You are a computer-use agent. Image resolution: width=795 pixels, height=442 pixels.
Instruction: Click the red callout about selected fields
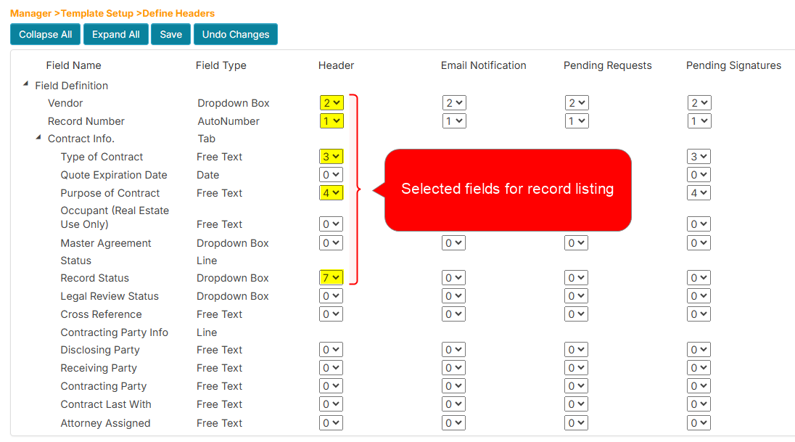click(x=508, y=189)
